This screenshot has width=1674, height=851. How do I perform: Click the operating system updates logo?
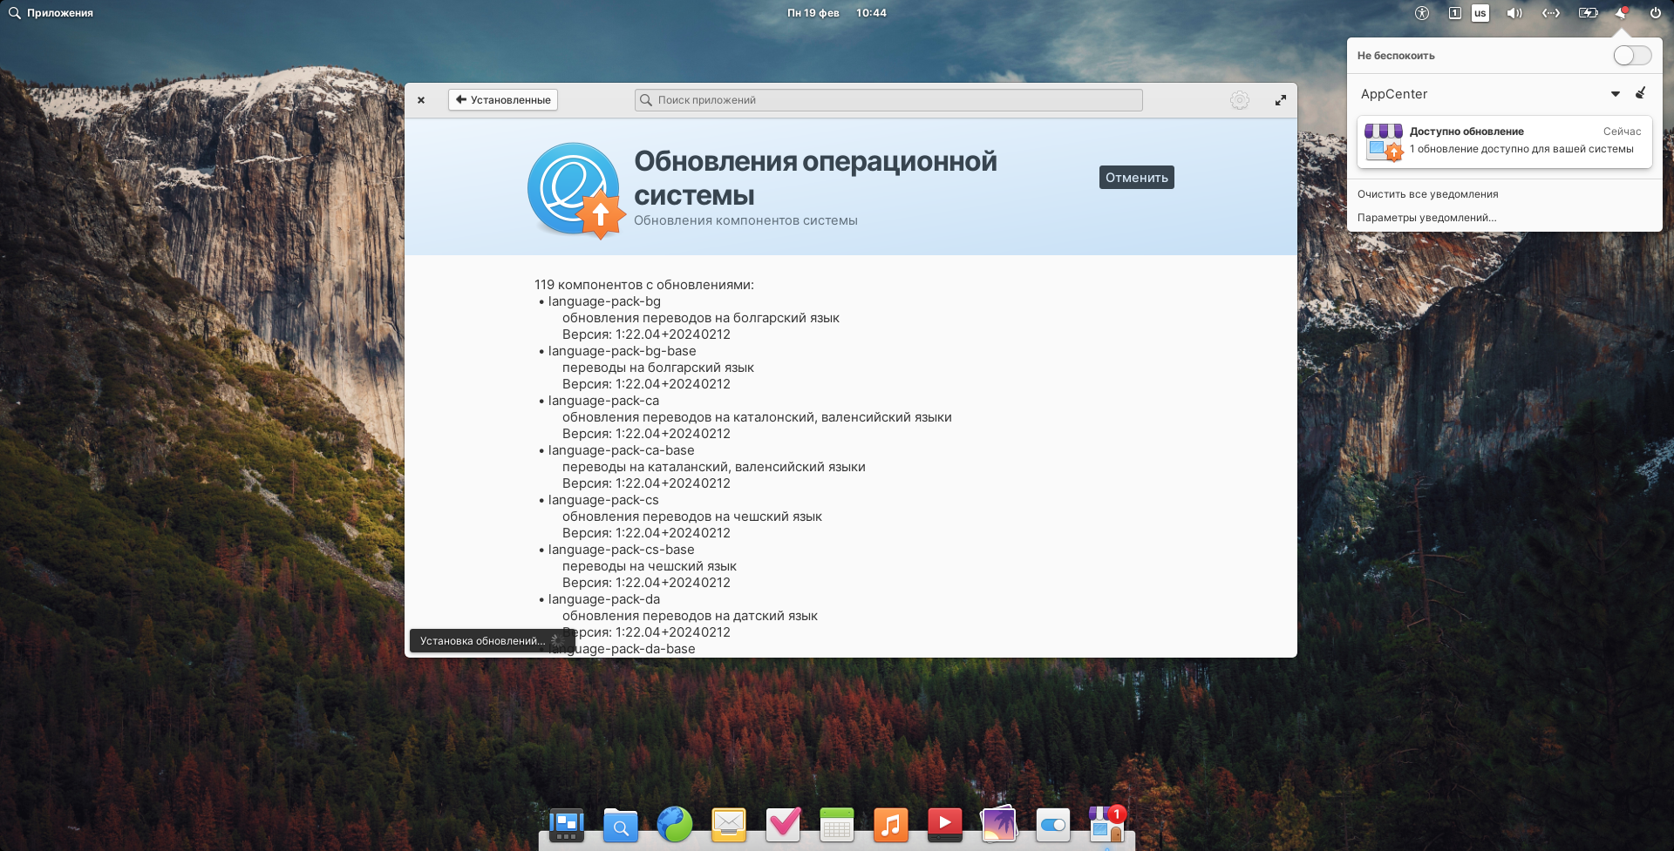point(575,191)
